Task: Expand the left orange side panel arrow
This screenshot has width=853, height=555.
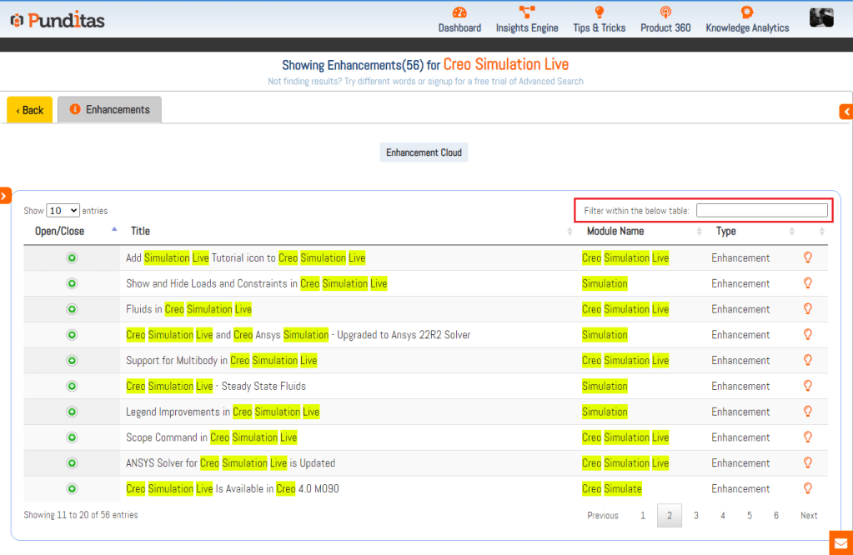Action: coord(5,196)
